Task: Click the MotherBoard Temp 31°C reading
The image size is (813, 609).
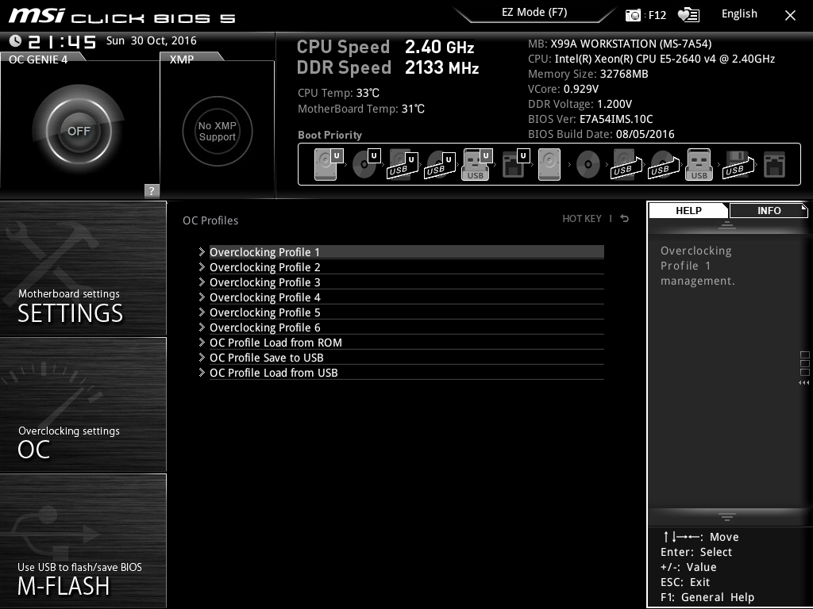Action: pyautogui.click(x=361, y=109)
